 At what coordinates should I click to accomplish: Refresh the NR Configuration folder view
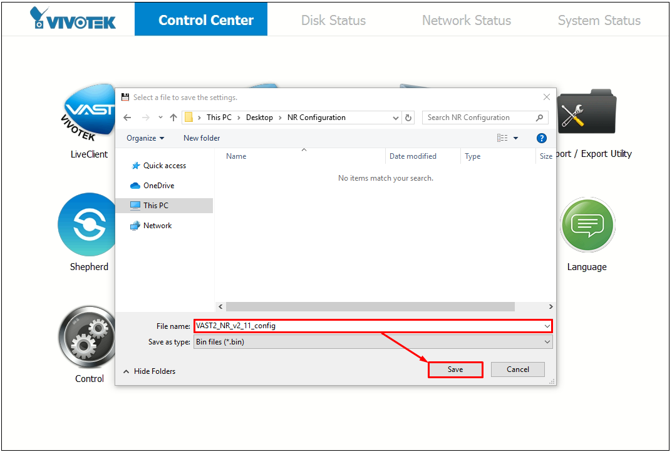coord(408,118)
